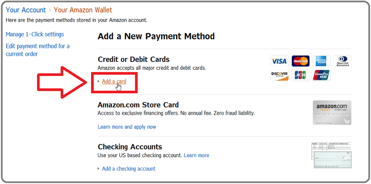Screen dimensions: 371x184
Task: Click Your Amazon Wallet breadcrumb title
Action: coord(82,10)
